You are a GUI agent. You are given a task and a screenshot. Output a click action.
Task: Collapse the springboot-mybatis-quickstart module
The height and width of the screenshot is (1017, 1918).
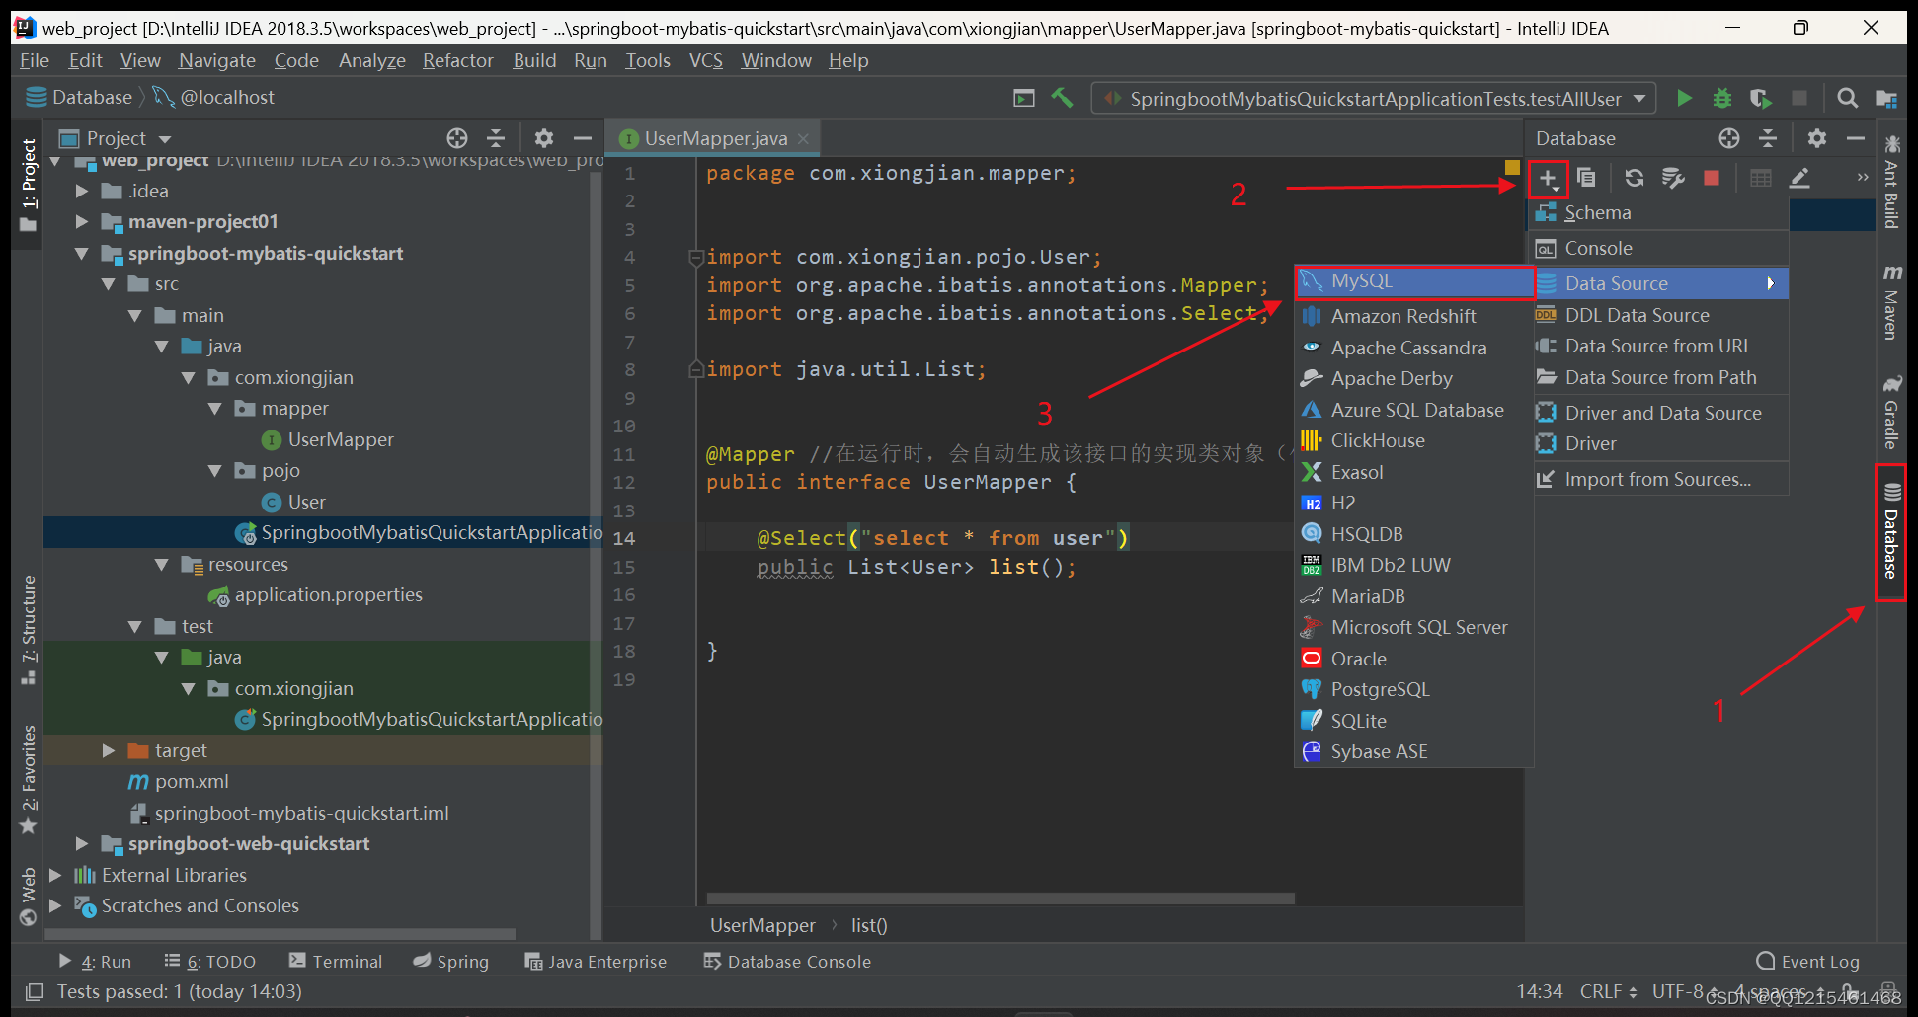pos(82,254)
